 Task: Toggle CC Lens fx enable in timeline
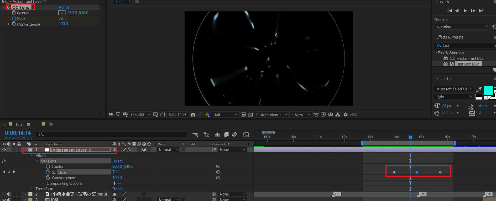point(4,161)
